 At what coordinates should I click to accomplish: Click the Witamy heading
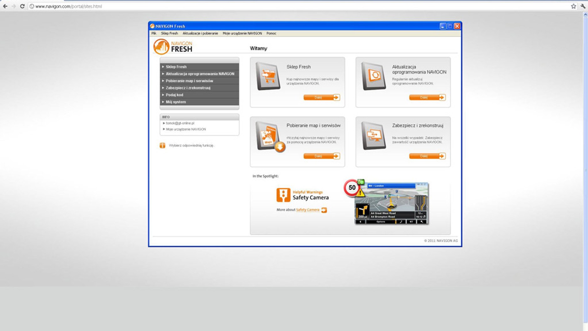tap(259, 48)
